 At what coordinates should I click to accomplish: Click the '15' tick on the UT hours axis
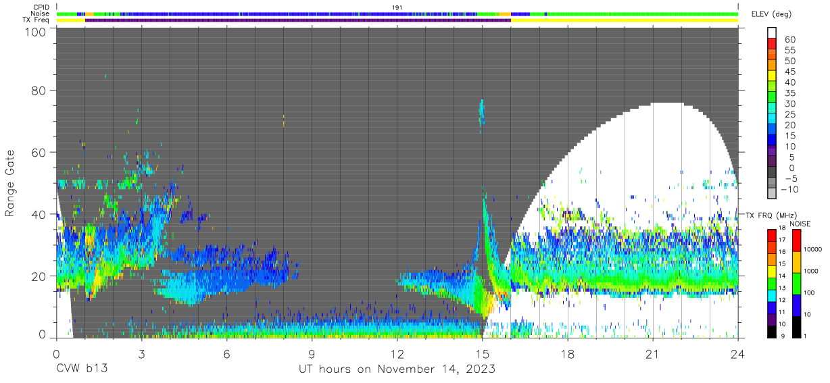tap(483, 353)
